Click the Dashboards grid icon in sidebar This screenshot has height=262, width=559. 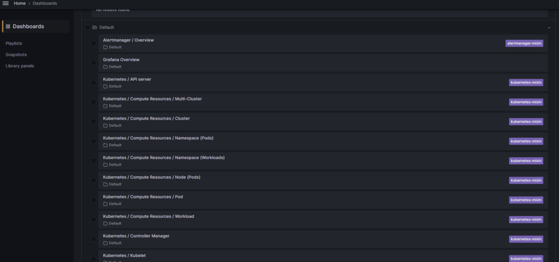(8, 26)
